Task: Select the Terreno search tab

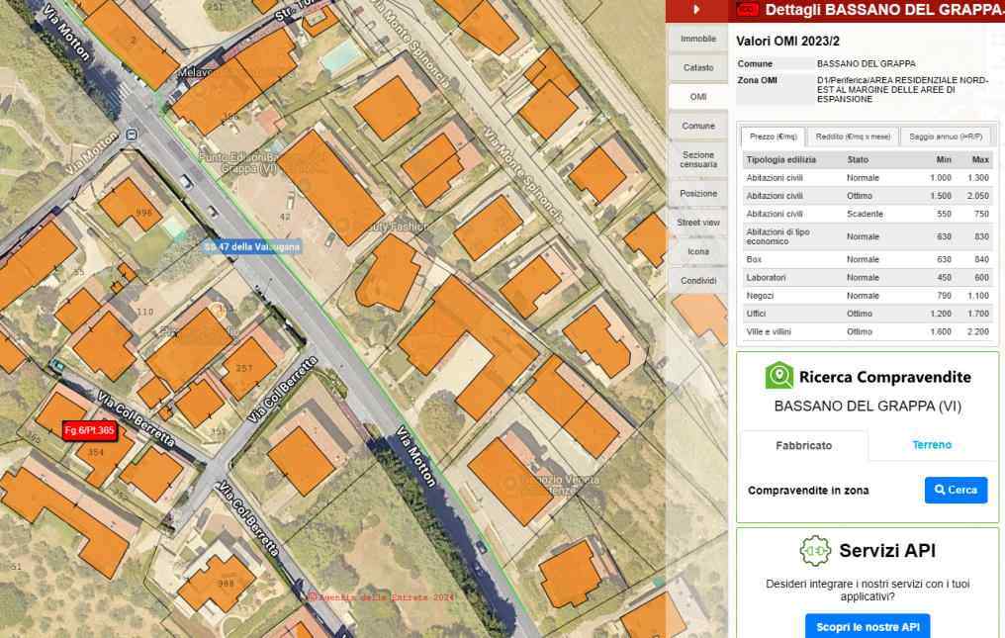Action: coord(932,445)
